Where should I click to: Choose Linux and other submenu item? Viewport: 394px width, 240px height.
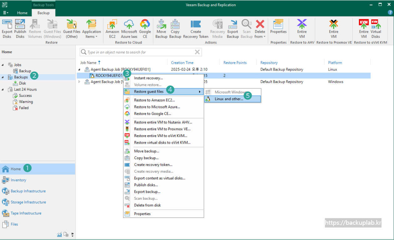[232, 99]
